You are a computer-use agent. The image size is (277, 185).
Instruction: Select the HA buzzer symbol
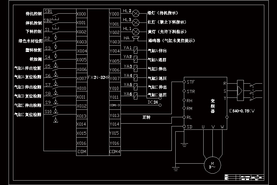[136, 38]
